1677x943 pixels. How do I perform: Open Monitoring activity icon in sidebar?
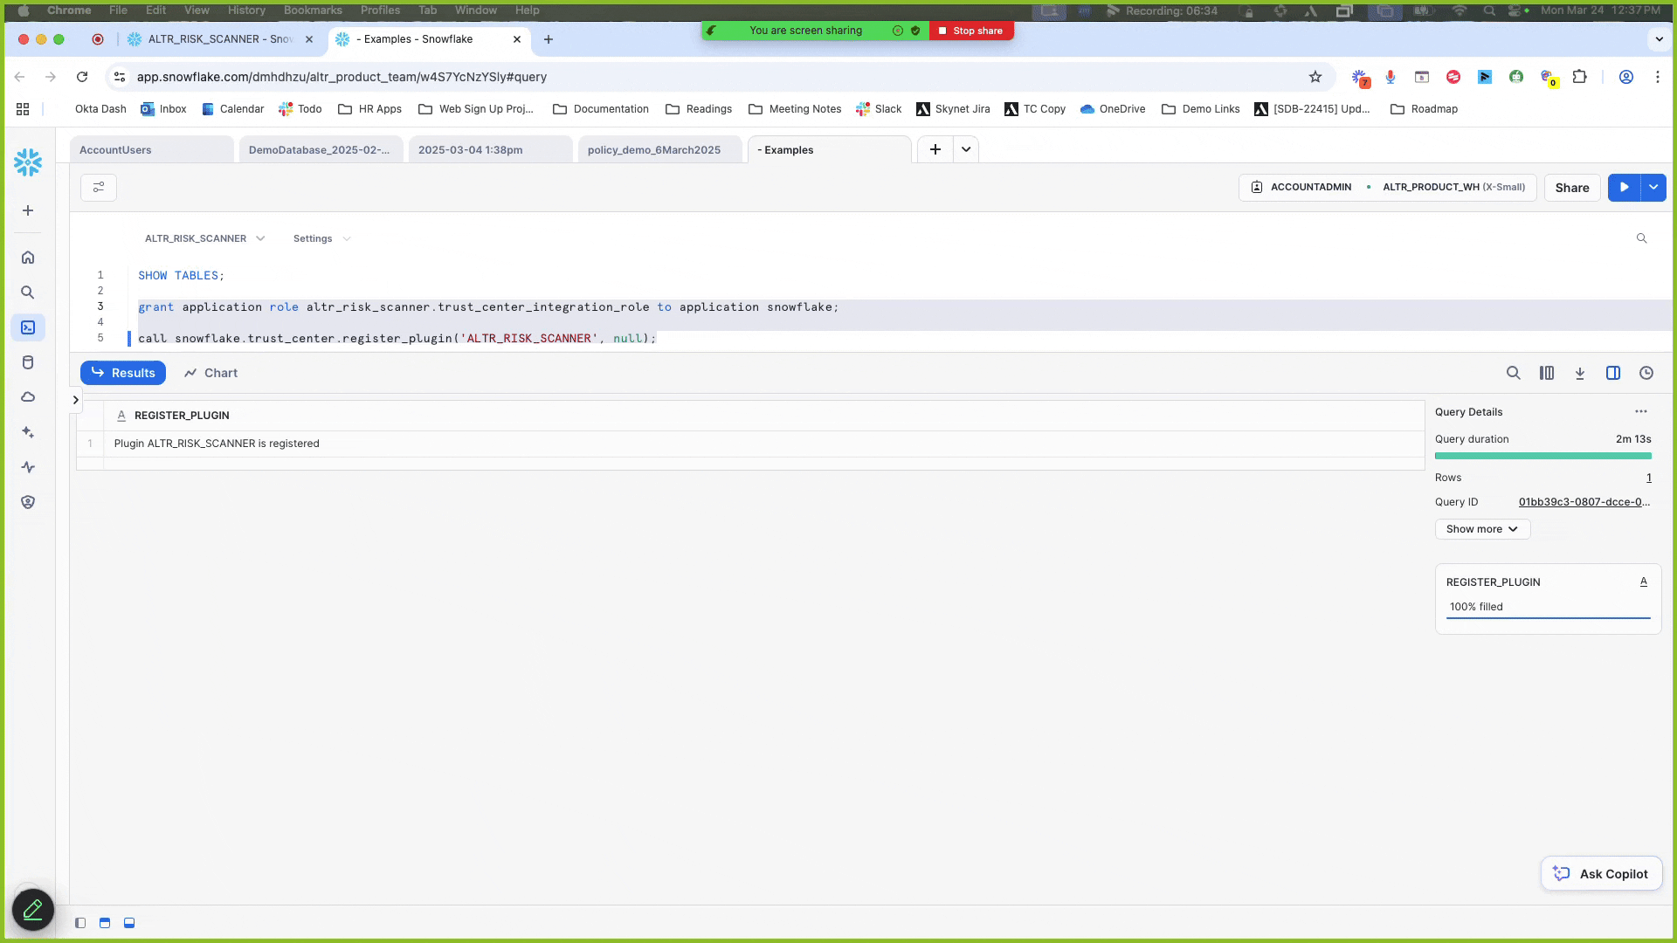coord(28,467)
